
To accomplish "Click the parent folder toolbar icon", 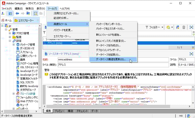I will point(28,13).
